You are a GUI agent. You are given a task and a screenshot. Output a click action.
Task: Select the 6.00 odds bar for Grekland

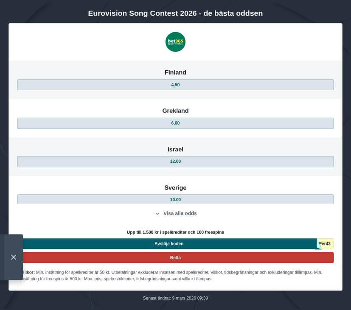tap(175, 123)
